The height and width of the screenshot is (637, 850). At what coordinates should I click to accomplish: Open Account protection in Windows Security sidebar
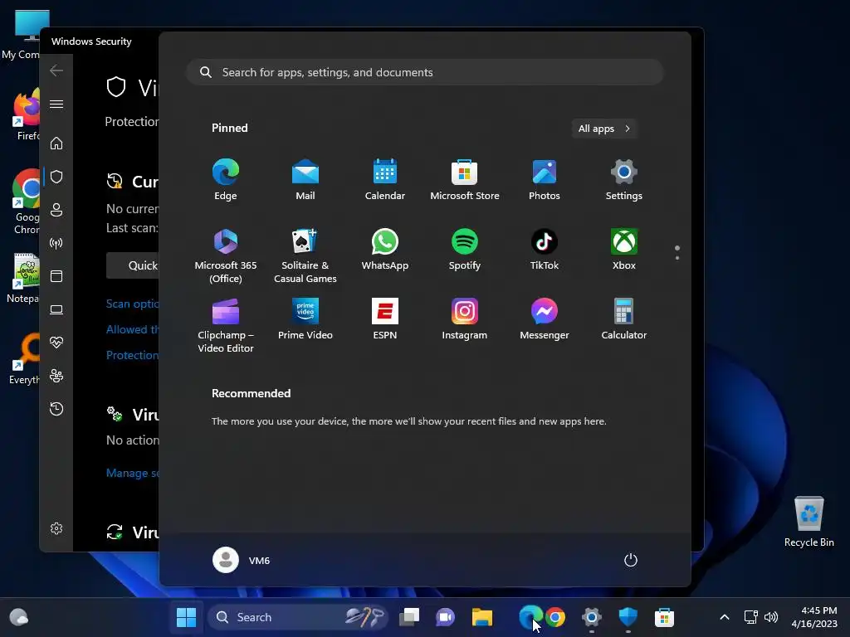coord(56,210)
